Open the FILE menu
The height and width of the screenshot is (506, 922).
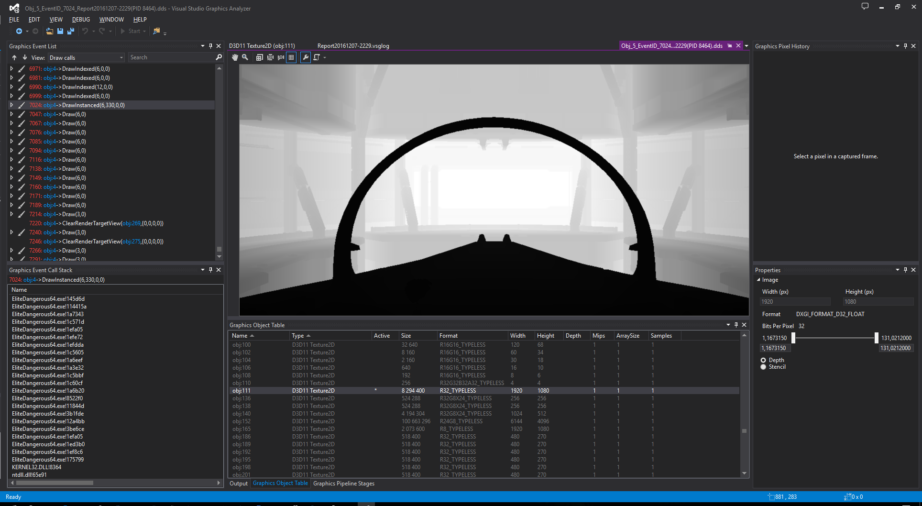tap(14, 20)
